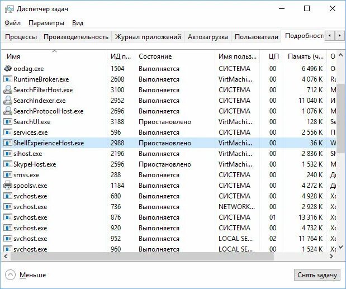Switch to the Процессы tab

coord(21,37)
